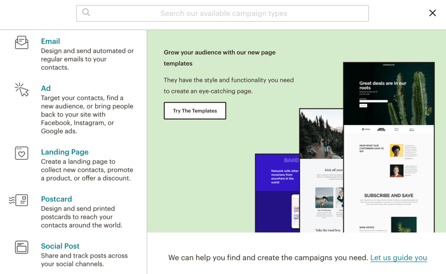Click the magnifying glass in the search bar
The width and height of the screenshot is (446, 274).
(x=86, y=13)
